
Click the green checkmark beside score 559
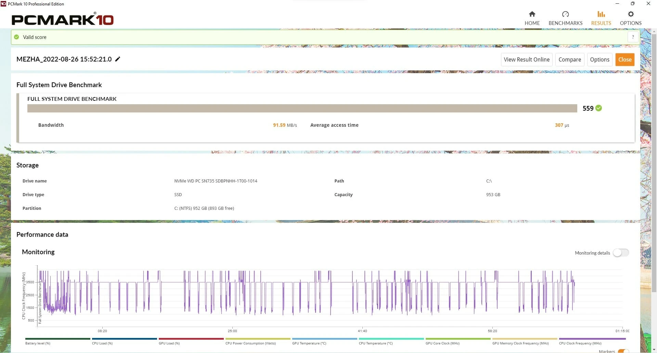click(598, 108)
